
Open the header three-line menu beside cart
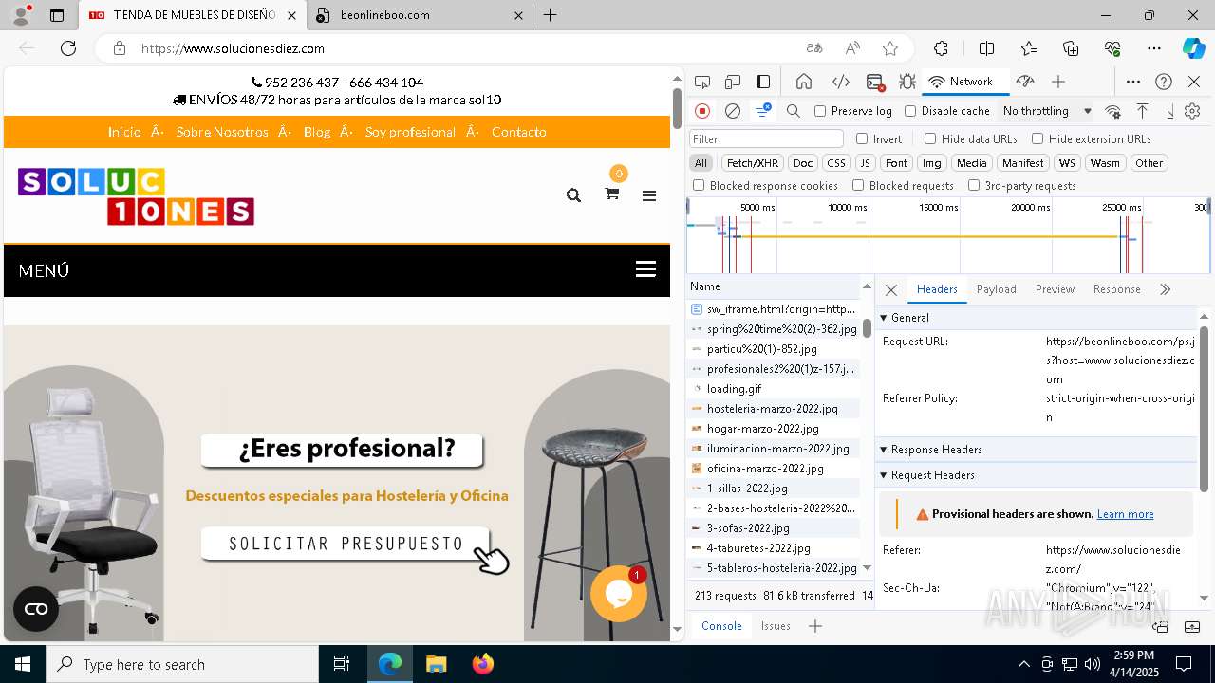(x=649, y=195)
